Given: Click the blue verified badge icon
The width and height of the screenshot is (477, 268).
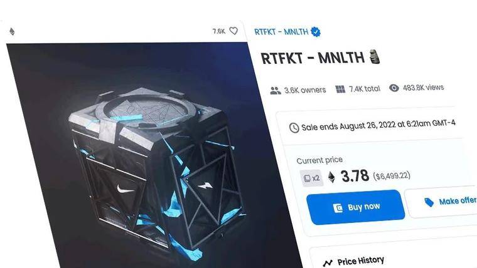Looking at the screenshot, I should 316,32.
